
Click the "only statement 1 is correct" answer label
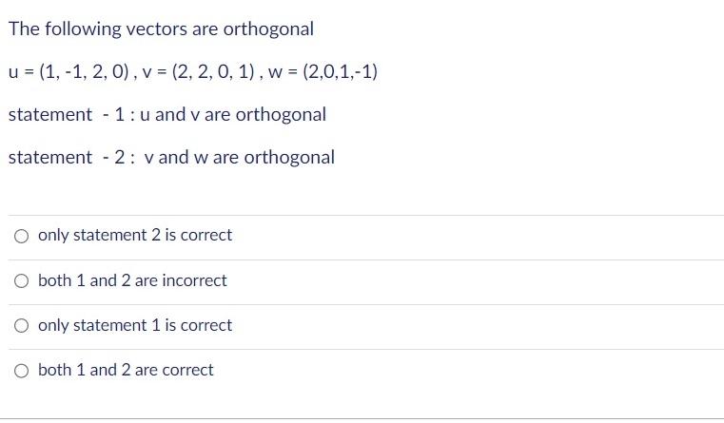coord(135,325)
